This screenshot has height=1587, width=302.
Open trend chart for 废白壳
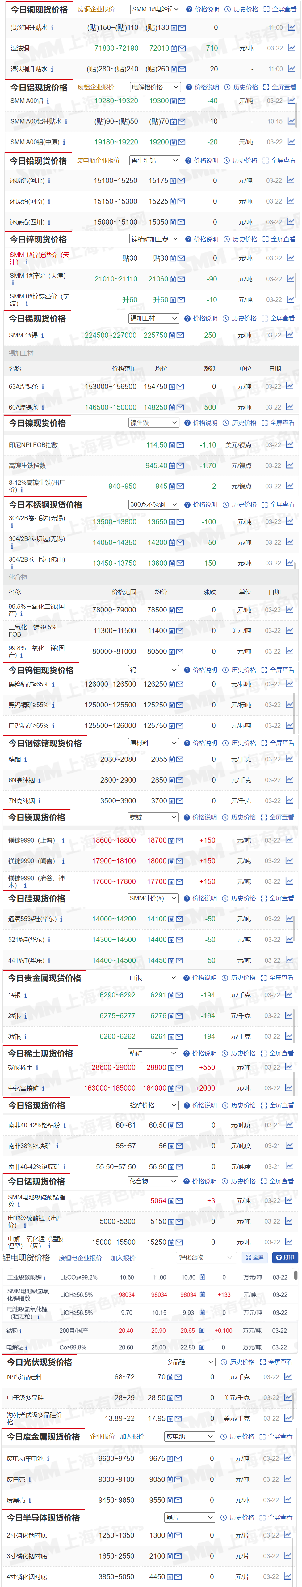coord(288,1479)
